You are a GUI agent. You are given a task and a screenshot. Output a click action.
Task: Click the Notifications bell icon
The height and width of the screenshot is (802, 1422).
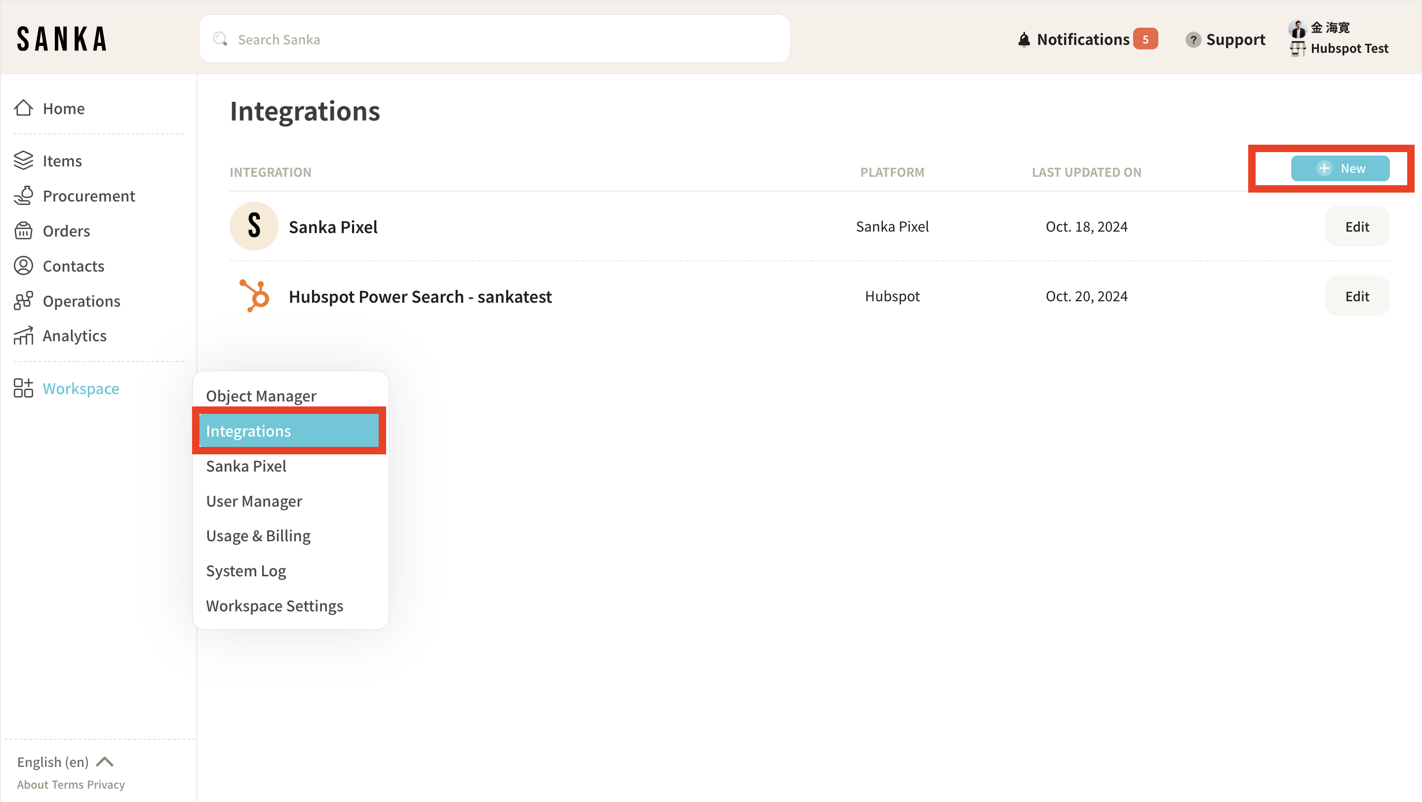click(x=1024, y=40)
